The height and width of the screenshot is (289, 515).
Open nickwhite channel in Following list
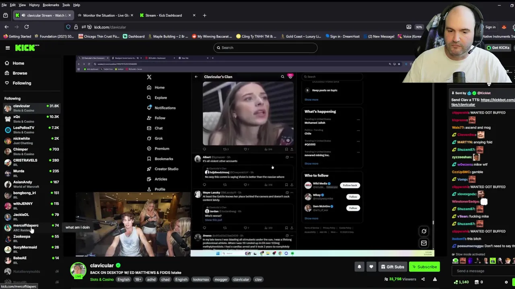[31, 140]
